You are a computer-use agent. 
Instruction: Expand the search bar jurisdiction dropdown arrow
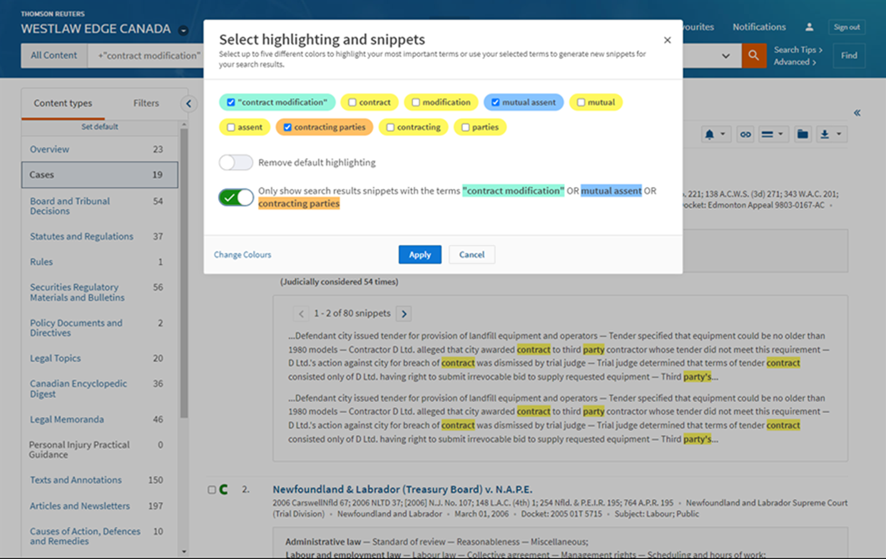tap(726, 56)
